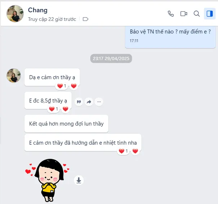Click heart count on 'hướng dẫn e nhiệt tình' message
This screenshot has height=204, width=218.
coord(123,151)
